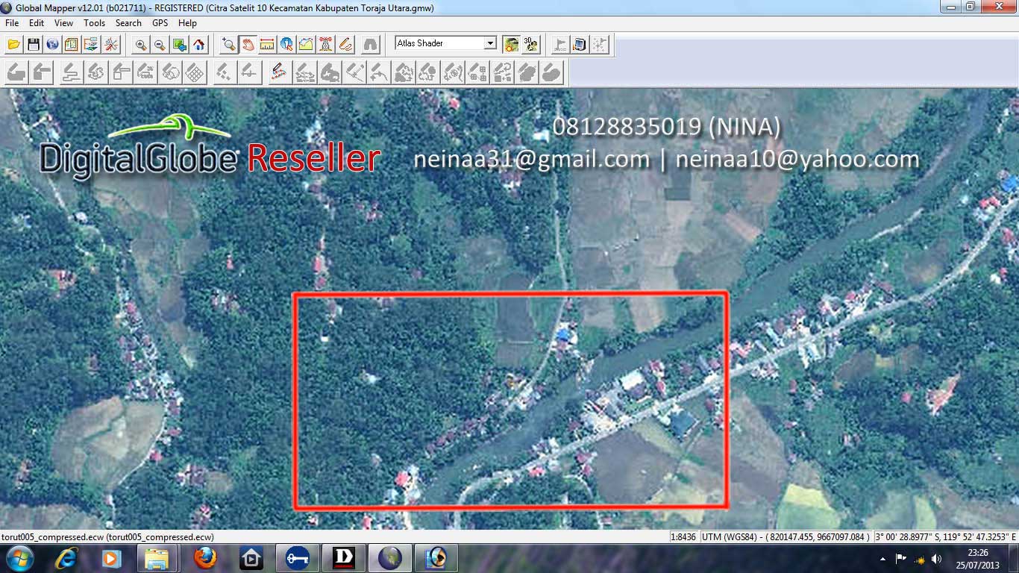Toggle the Pan tool active state
Image resolution: width=1019 pixels, height=573 pixels.
247,44
